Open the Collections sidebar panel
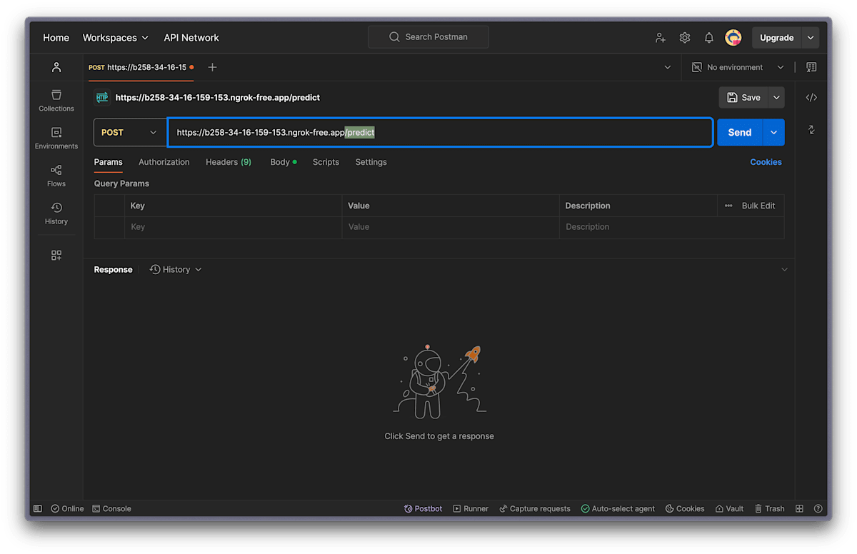Image resolution: width=857 pixels, height=554 pixels. click(56, 101)
